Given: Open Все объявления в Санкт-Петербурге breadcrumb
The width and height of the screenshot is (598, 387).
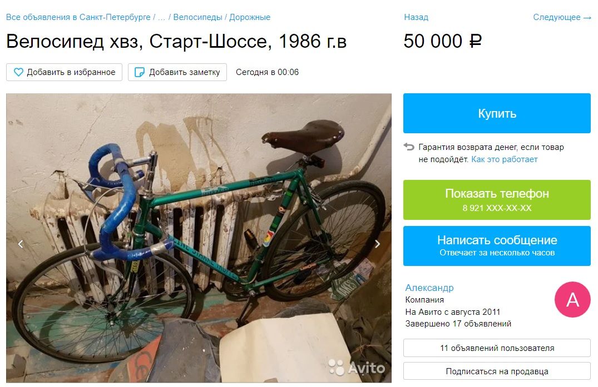Looking at the screenshot, I should coord(78,18).
